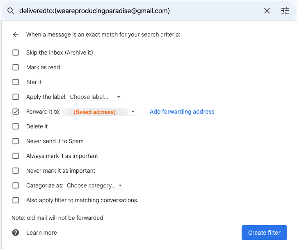Click the magnifying glass search icon

click(11, 11)
